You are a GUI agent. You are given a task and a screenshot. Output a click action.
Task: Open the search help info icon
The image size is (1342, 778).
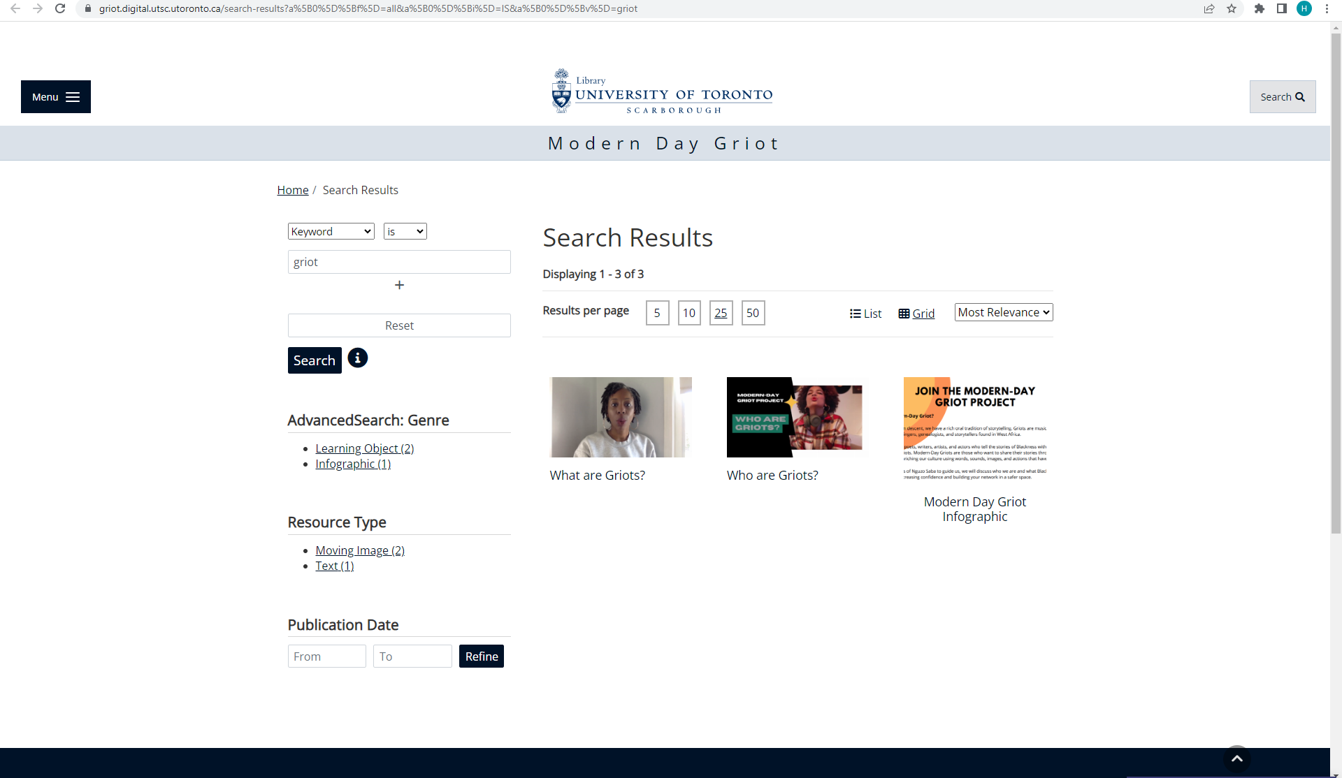(x=358, y=358)
